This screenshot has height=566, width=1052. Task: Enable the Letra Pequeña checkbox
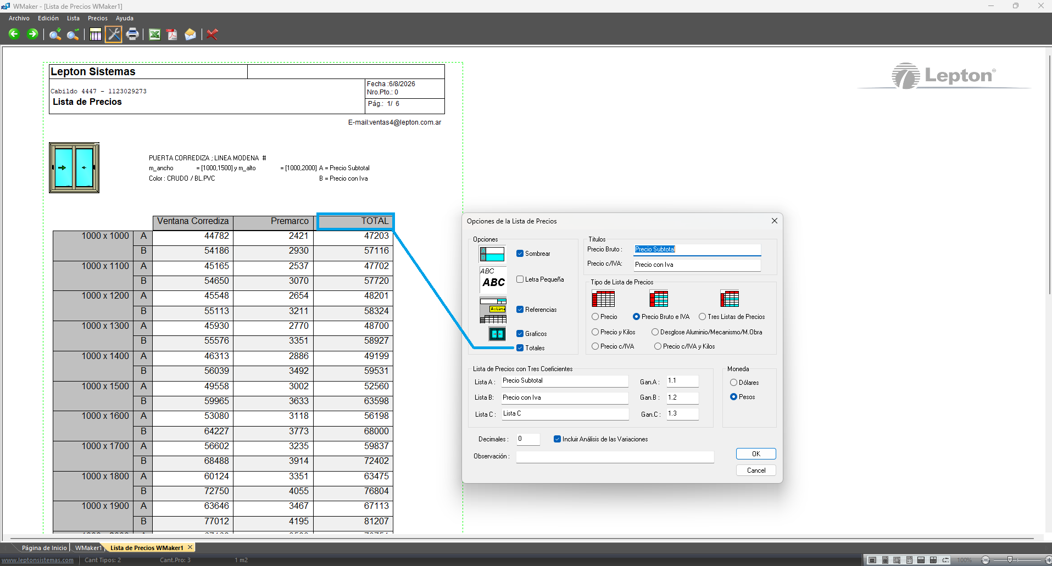pos(520,279)
